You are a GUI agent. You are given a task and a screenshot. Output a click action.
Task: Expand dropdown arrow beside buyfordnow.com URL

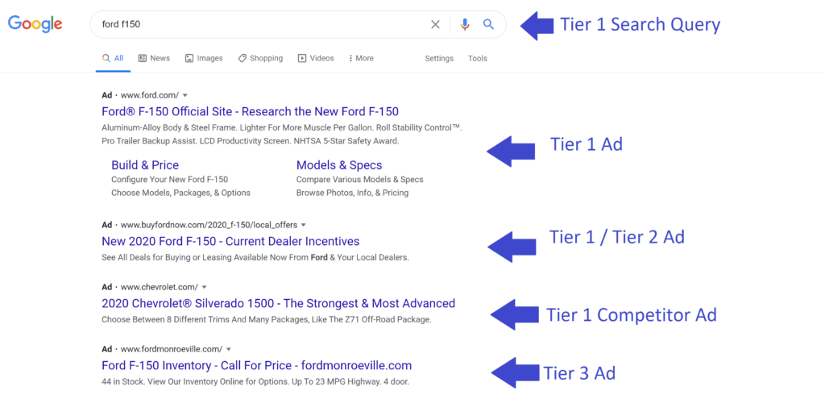(x=304, y=225)
